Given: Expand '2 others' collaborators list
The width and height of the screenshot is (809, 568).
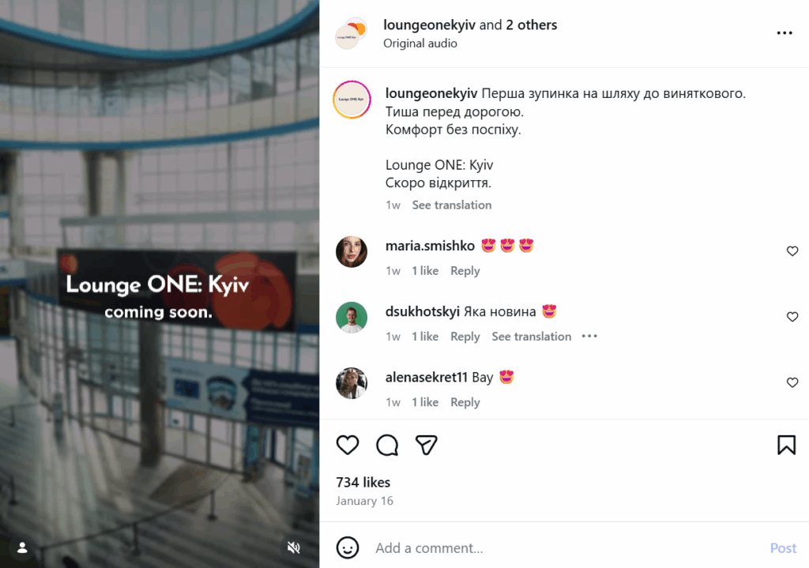Looking at the screenshot, I should pyautogui.click(x=532, y=24).
